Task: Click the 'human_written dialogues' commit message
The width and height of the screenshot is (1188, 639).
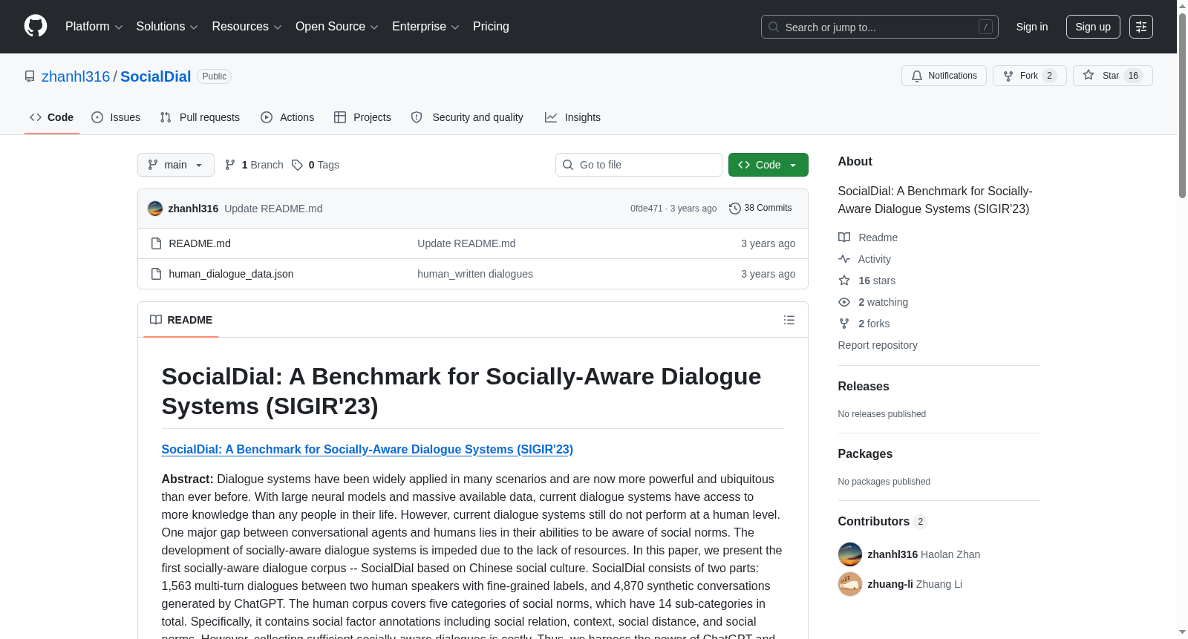Action: 475,274
